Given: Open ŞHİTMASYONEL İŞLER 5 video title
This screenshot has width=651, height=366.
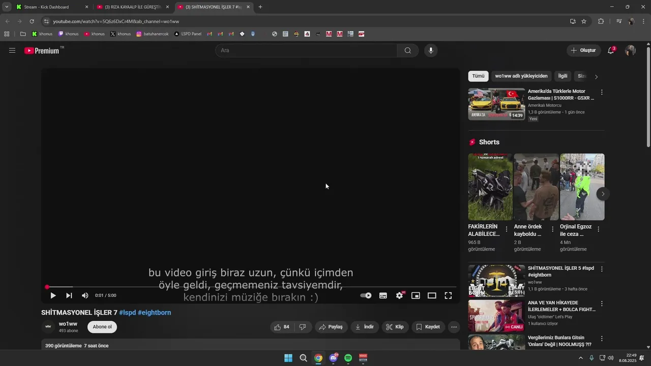Looking at the screenshot, I should coord(561,271).
